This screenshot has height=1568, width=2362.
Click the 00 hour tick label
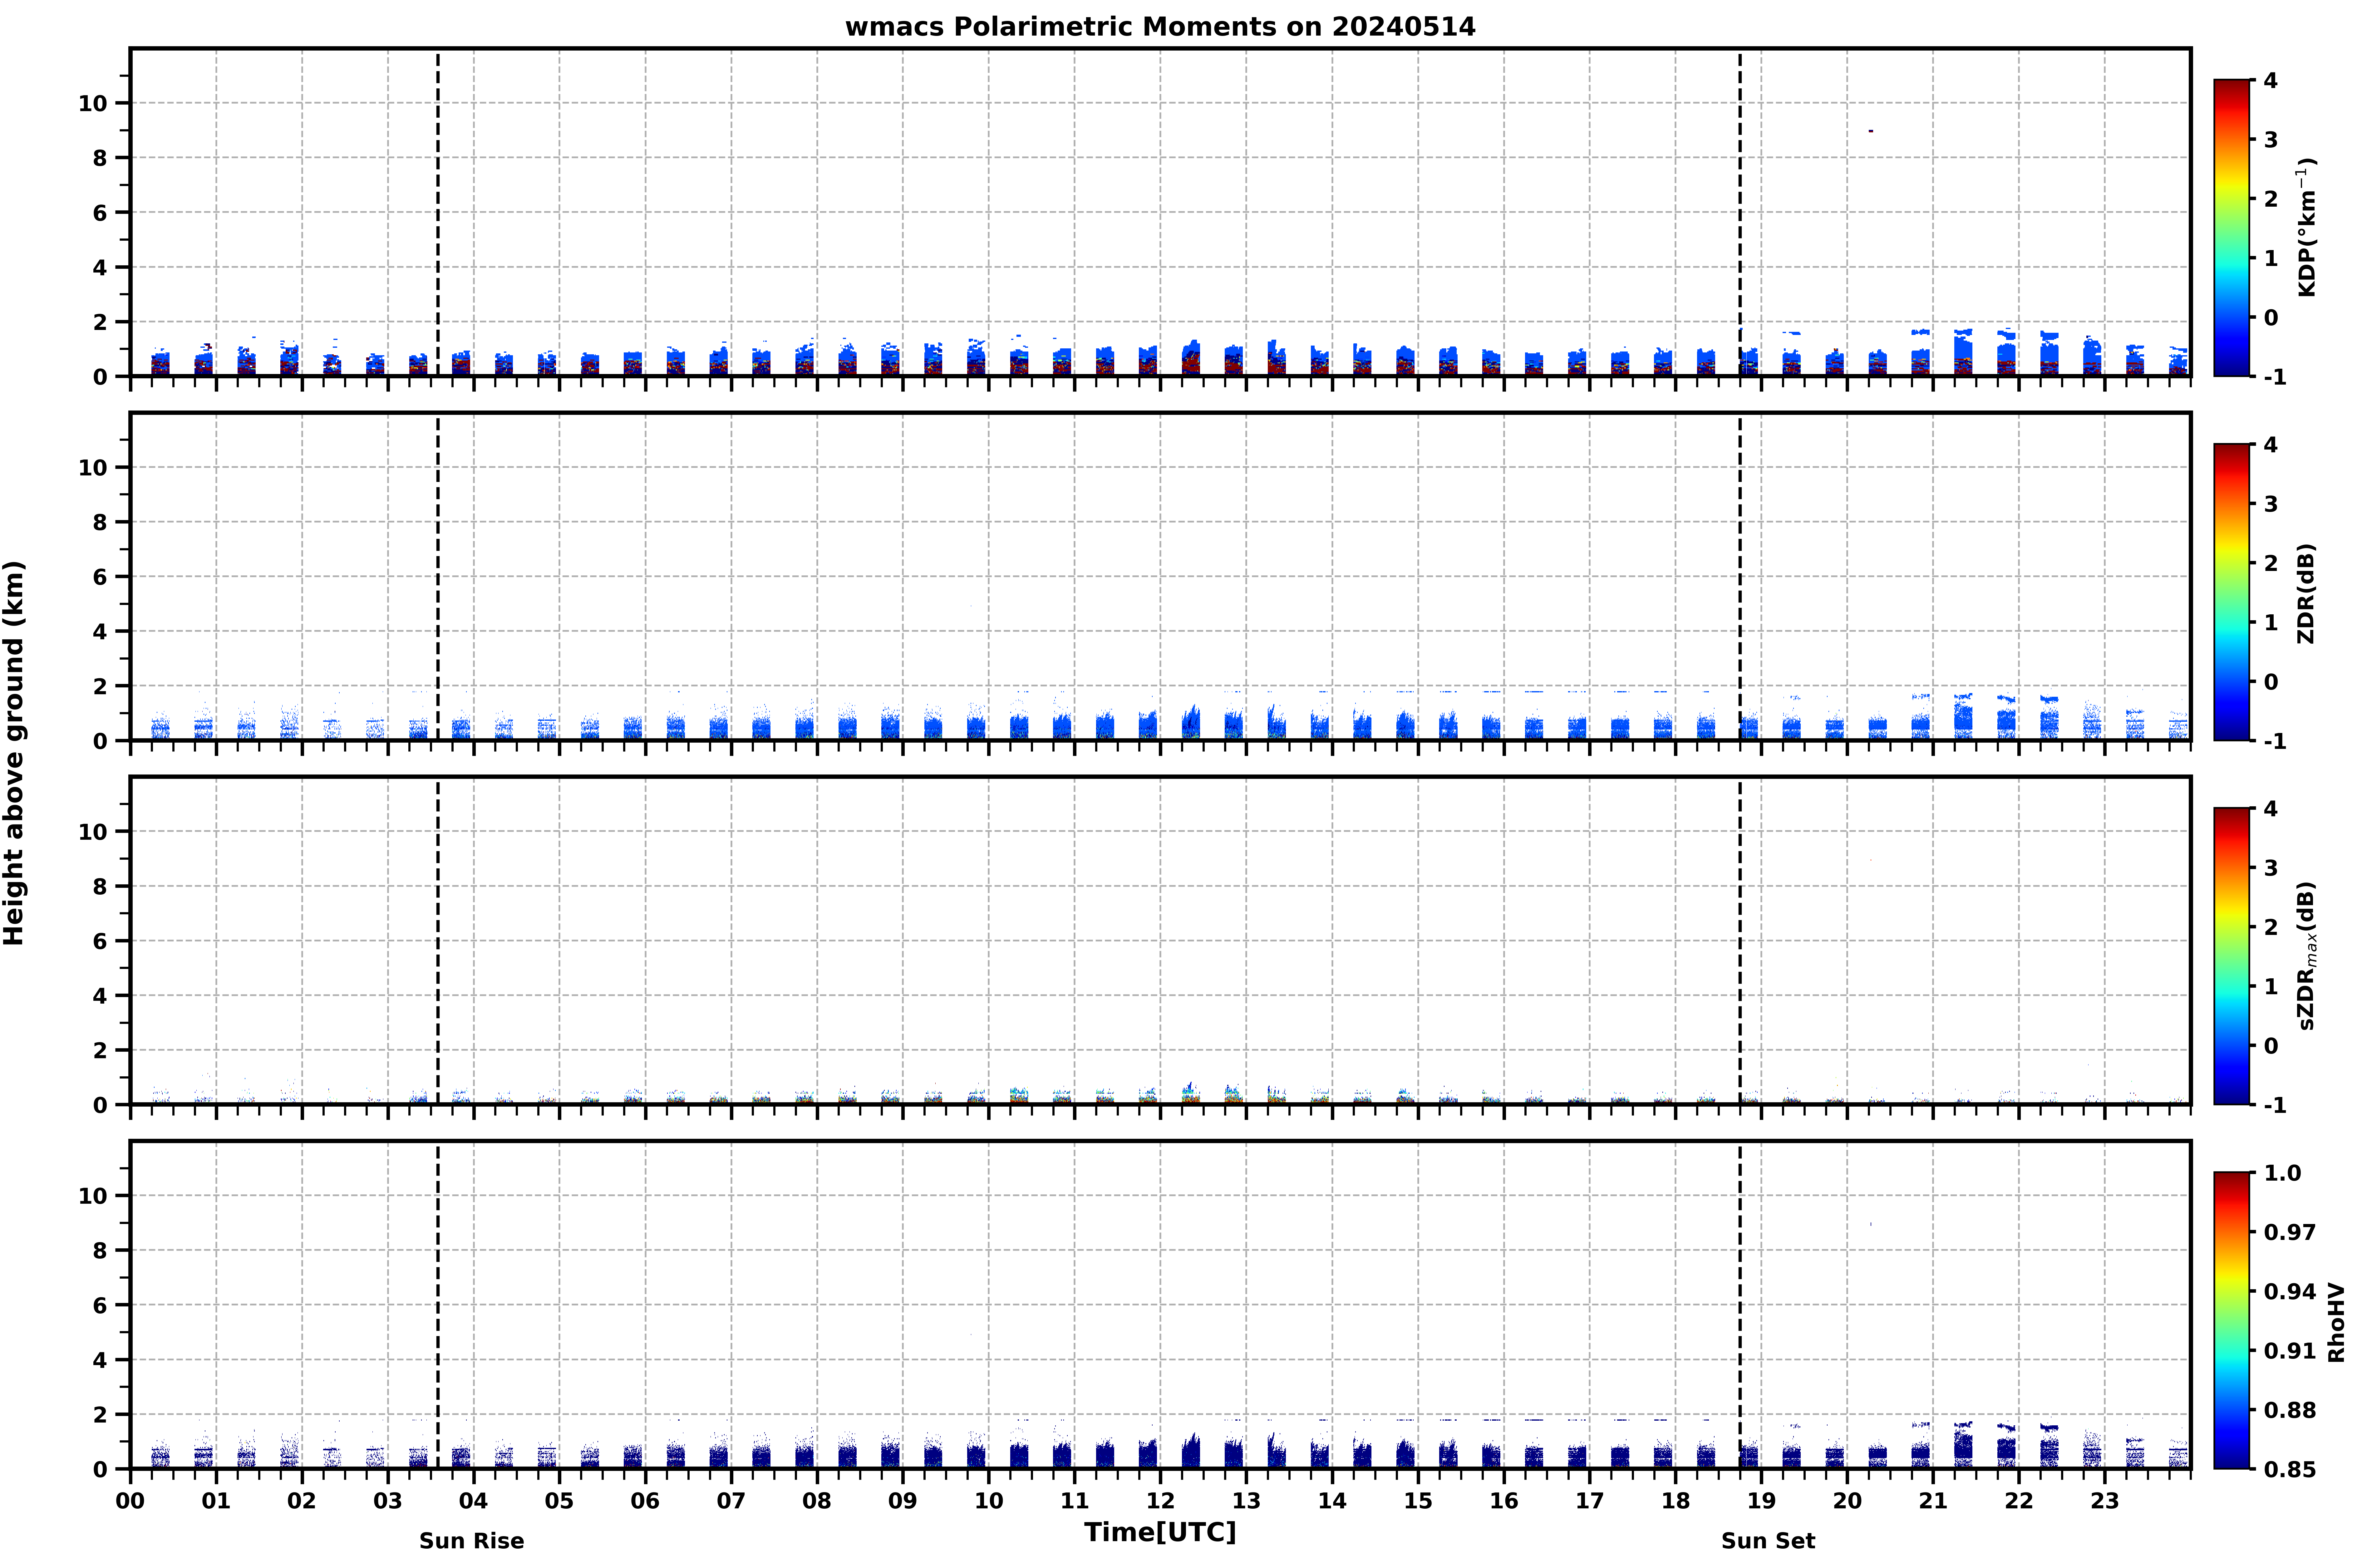point(130,1501)
